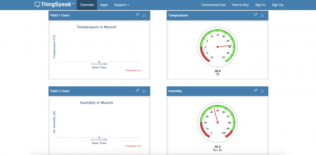This screenshot has width=316, height=155.
Task: Open the Apps menu item
Action: (104, 5)
